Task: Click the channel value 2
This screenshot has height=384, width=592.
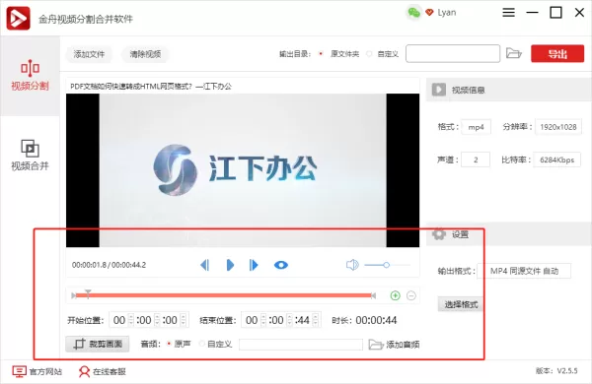Action: (x=476, y=160)
